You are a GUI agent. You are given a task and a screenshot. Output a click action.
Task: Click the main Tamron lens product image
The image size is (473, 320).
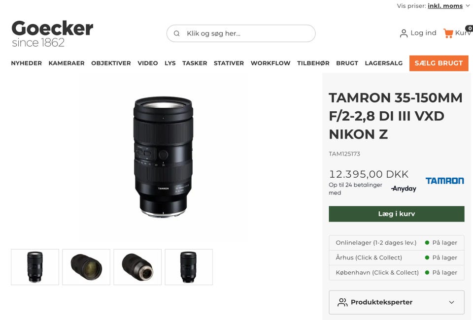point(163,157)
